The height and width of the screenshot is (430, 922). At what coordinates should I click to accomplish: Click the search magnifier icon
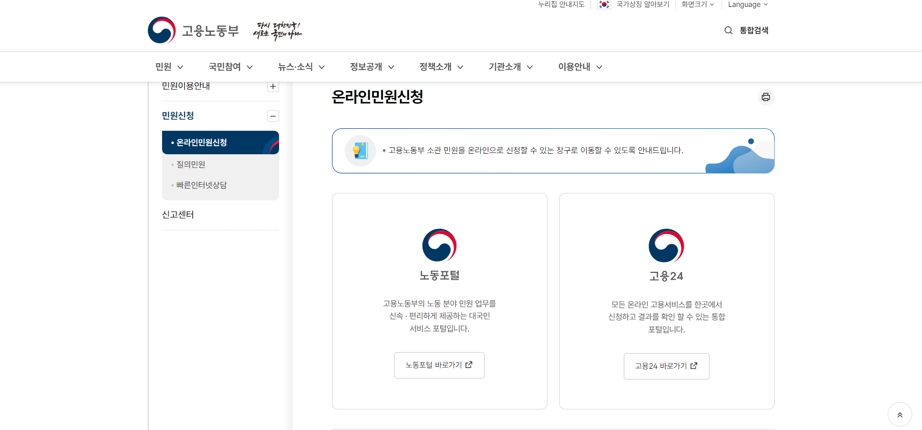(x=729, y=30)
